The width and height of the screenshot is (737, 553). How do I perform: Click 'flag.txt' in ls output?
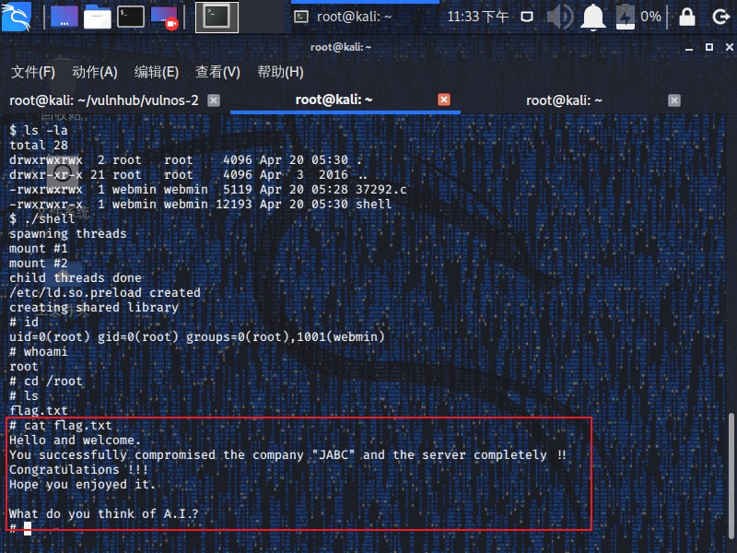click(x=39, y=411)
